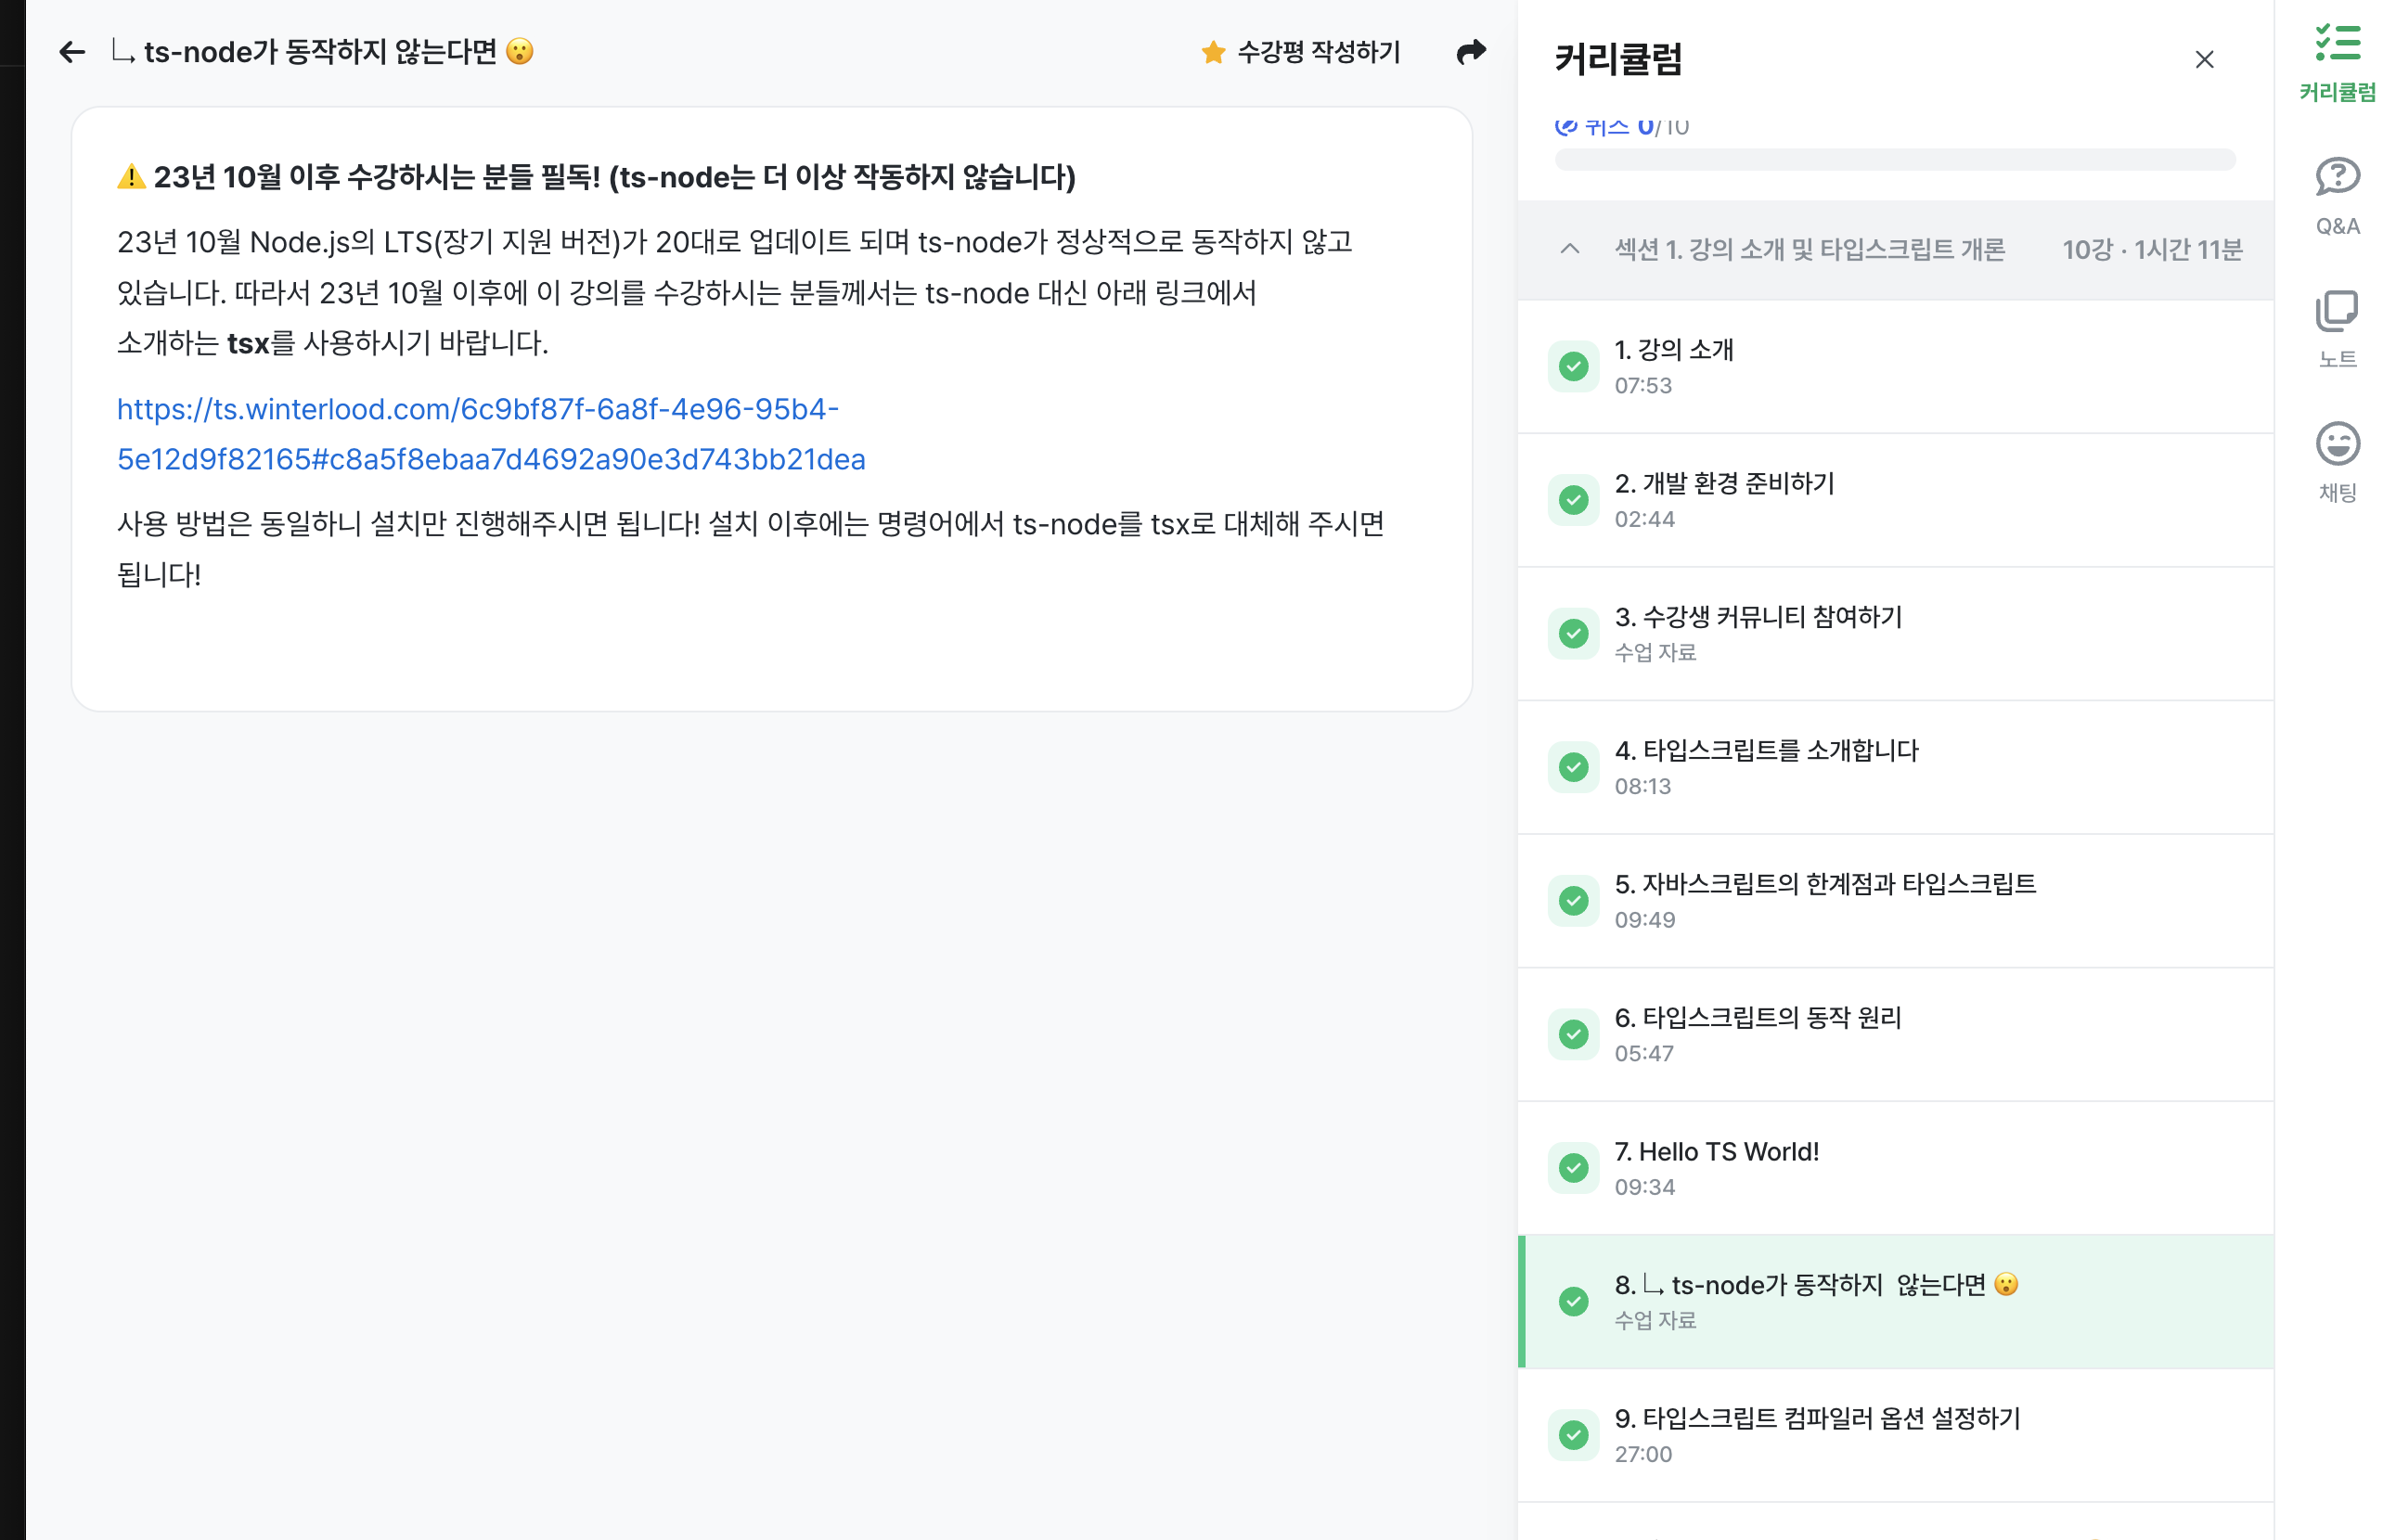2383x1540 pixels.
Task: Click the 섹션 1 강의 소개 header
Action: (1809, 249)
